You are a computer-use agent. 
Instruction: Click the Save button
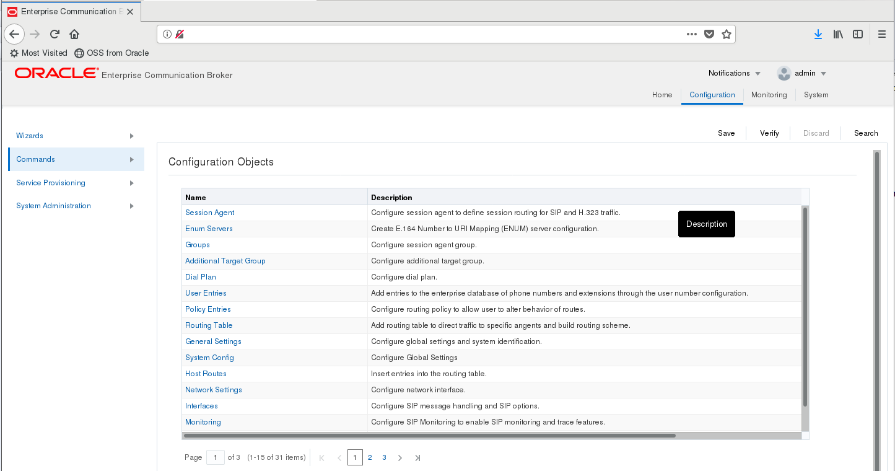(726, 133)
